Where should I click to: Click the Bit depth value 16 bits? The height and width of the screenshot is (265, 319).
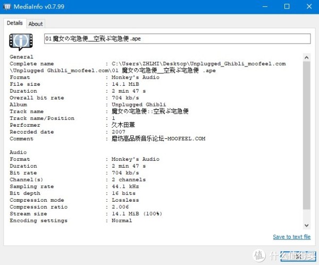point(123,193)
